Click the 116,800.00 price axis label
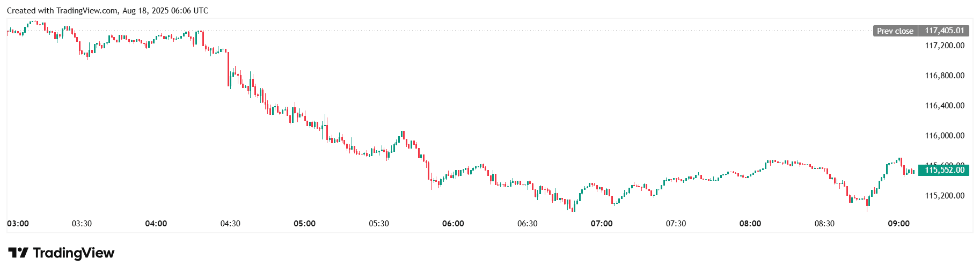The width and height of the screenshot is (980, 273). point(944,76)
